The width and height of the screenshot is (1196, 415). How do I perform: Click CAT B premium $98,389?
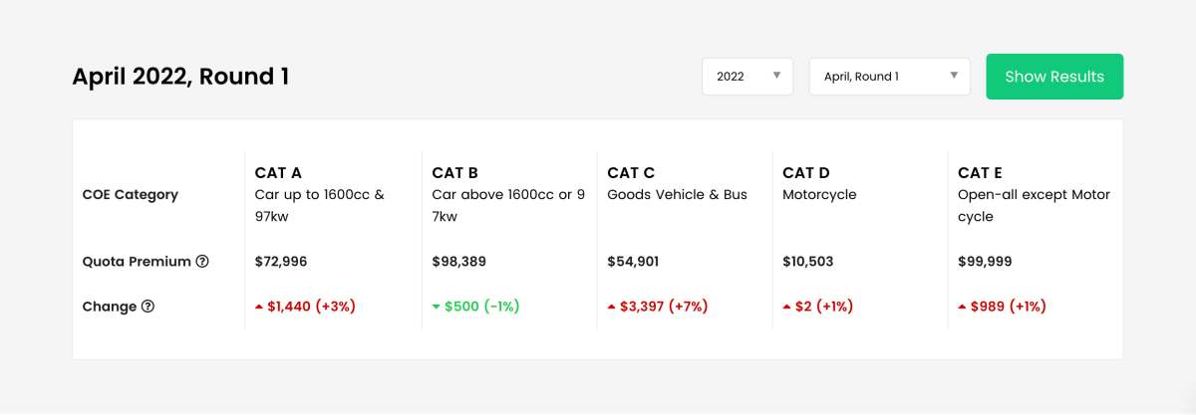click(459, 262)
